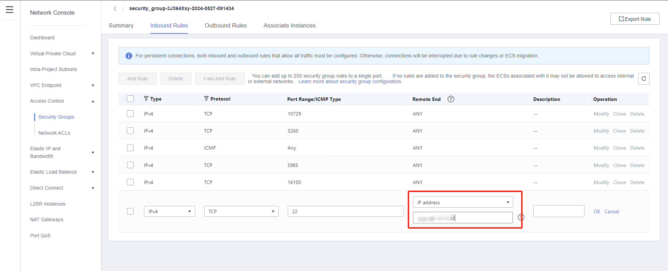
Task: Click the IP address input field
Action: point(463,218)
